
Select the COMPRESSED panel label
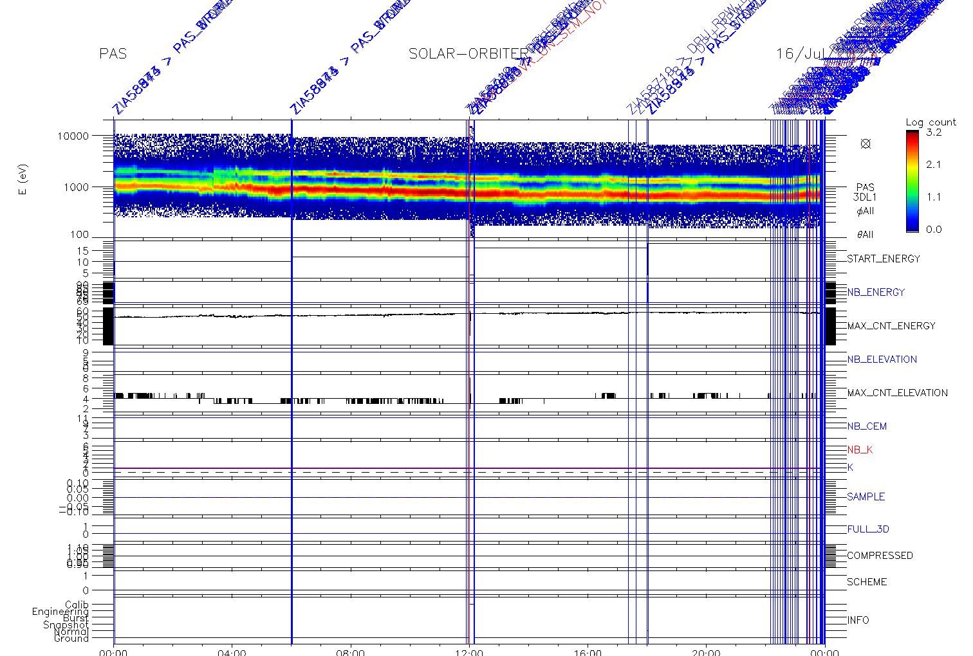(880, 555)
